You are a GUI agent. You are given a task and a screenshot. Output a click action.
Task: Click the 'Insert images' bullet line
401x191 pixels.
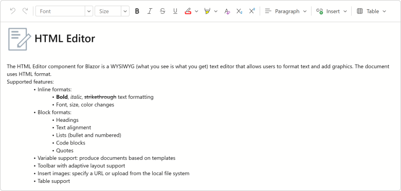[x=114, y=174]
